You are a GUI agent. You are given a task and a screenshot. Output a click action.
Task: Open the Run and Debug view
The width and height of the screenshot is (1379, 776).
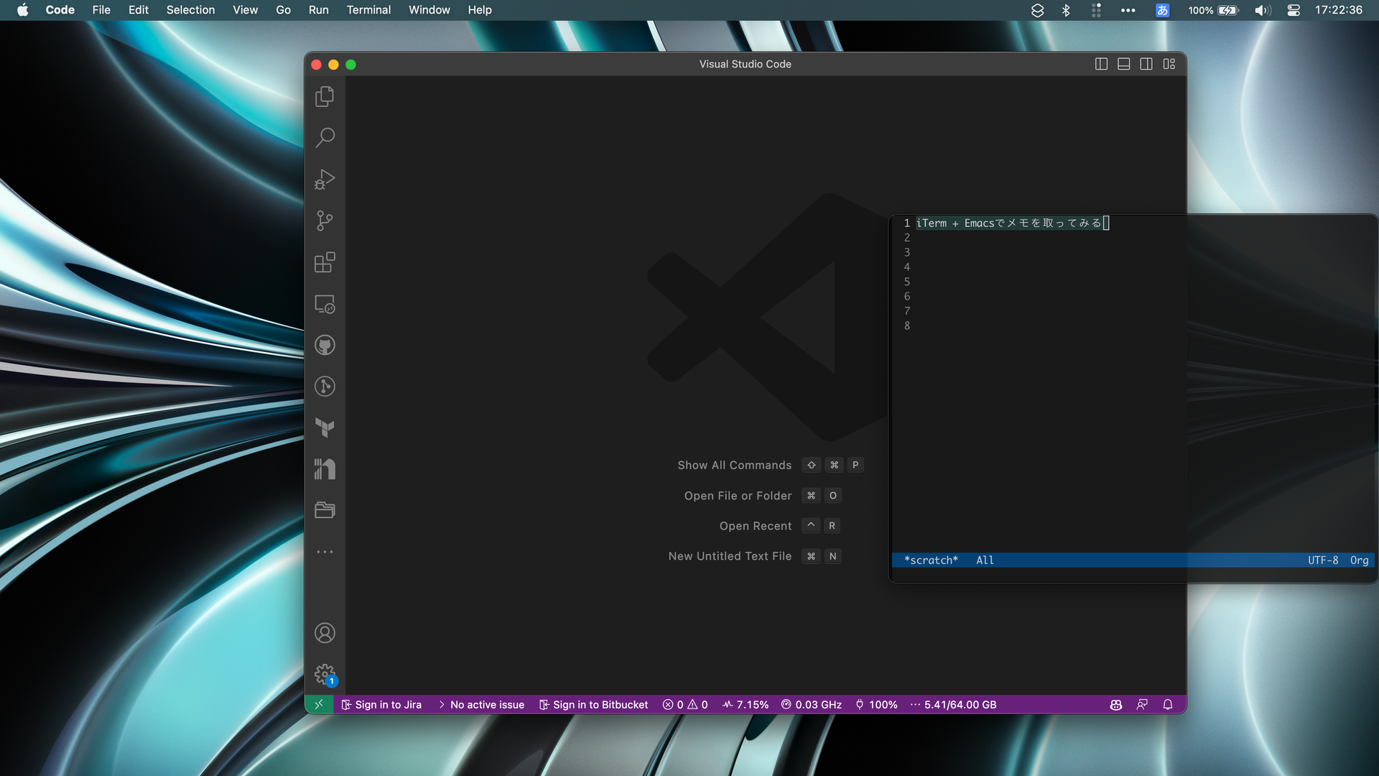pos(325,179)
